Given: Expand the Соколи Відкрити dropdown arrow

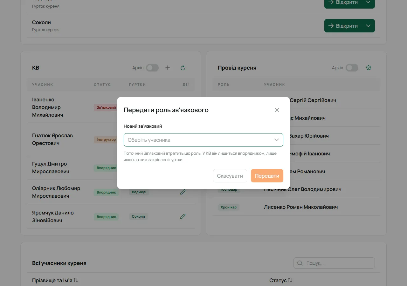Looking at the screenshot, I should (x=368, y=26).
